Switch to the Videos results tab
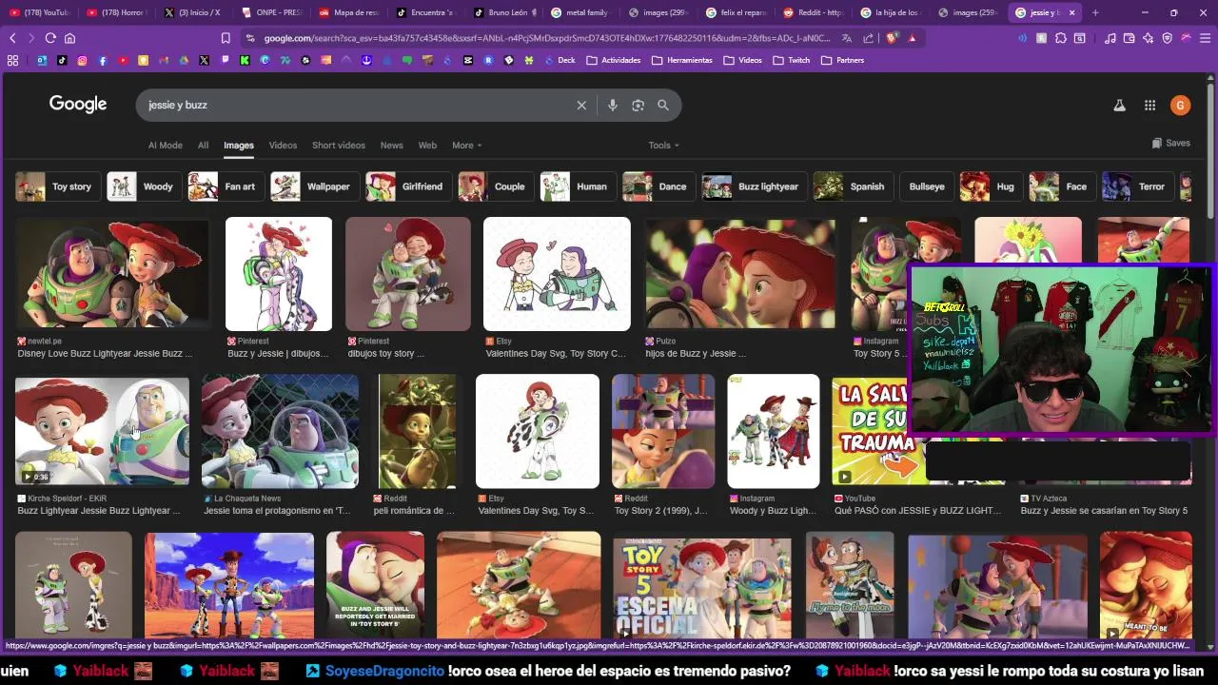The height and width of the screenshot is (685, 1218). coord(283,146)
